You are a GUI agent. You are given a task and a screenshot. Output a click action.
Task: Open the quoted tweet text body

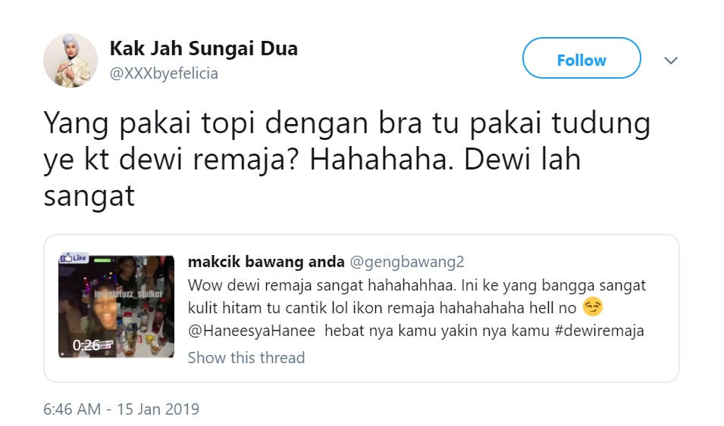(x=416, y=308)
